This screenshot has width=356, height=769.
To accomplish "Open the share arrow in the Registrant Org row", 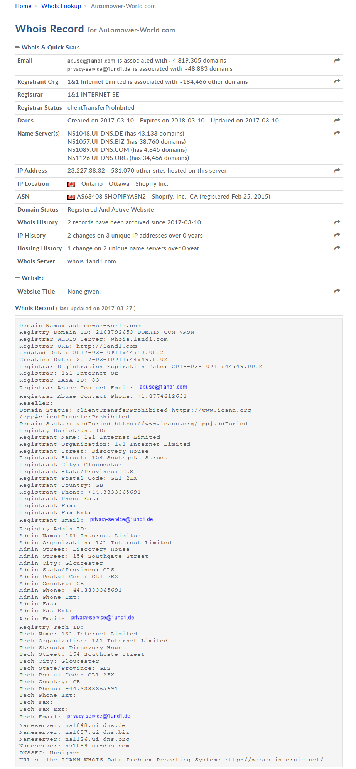I will tap(337, 81).
